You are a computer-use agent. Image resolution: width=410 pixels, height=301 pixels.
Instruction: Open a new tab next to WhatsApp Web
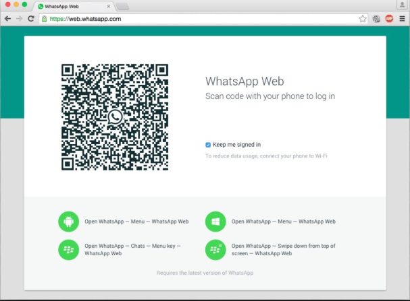[x=122, y=7]
